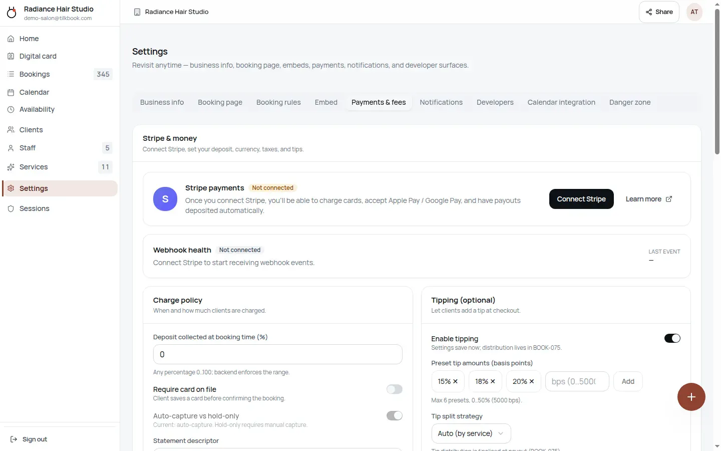Open the Embed tab
721x451 pixels.
326,102
